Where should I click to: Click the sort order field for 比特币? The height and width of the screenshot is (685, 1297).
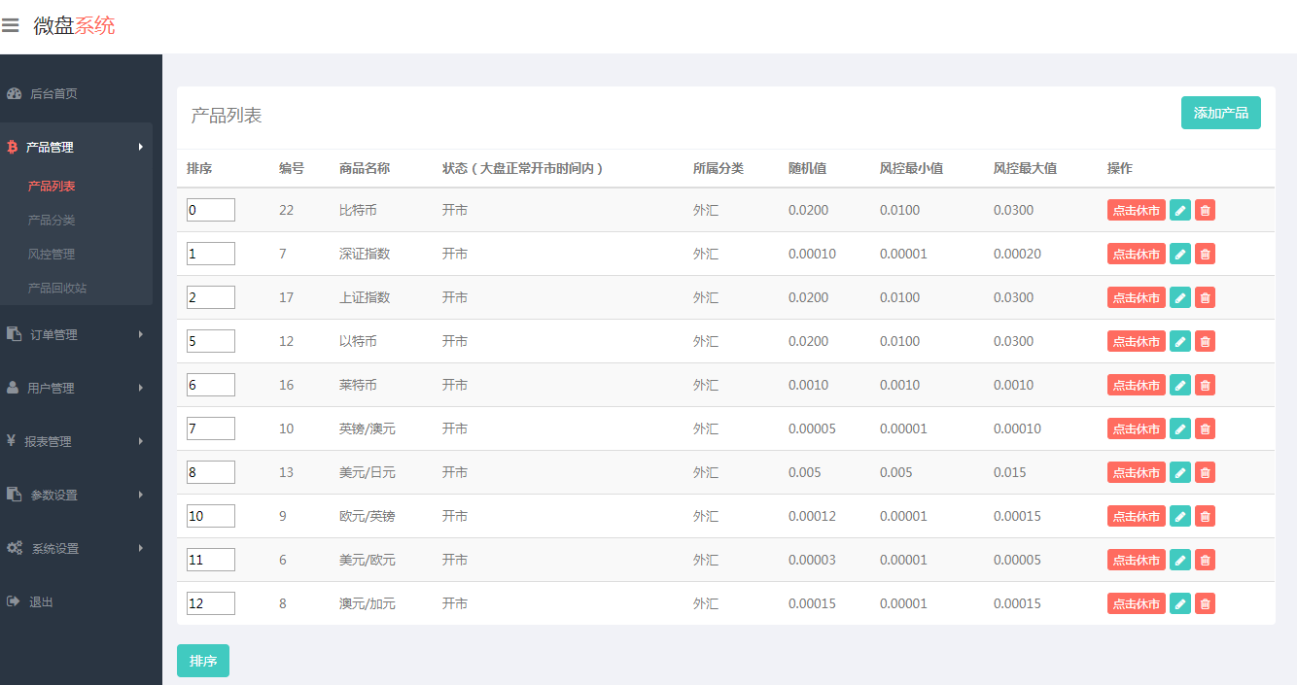click(x=211, y=210)
